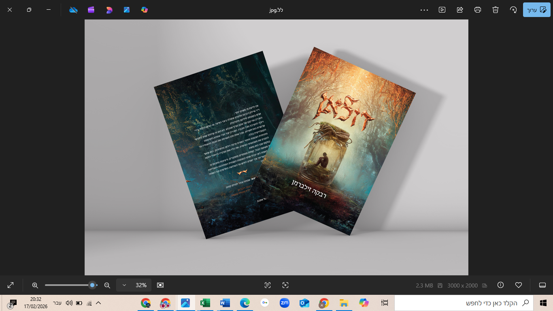Expand hidden icons in the system tray
The height and width of the screenshot is (311, 553).
(98, 302)
